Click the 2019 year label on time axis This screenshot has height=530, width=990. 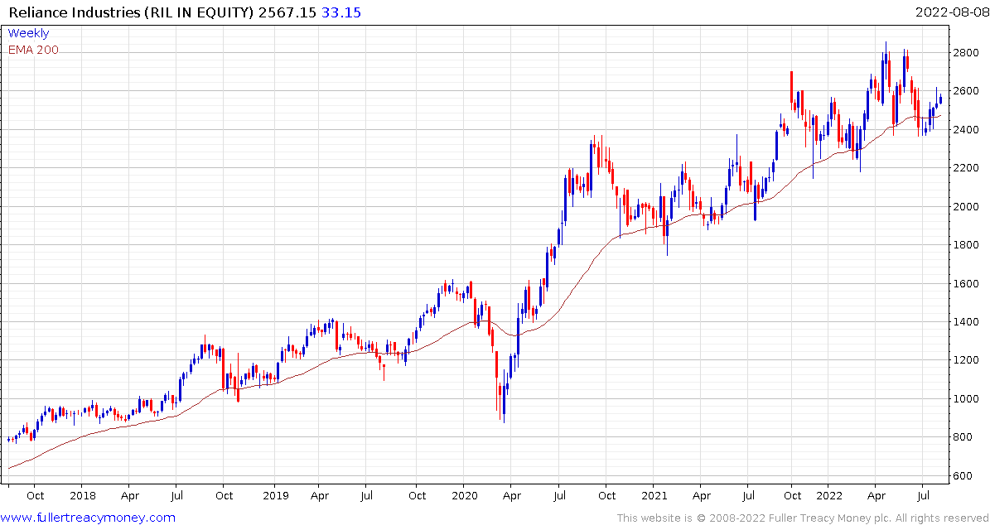coord(274,496)
